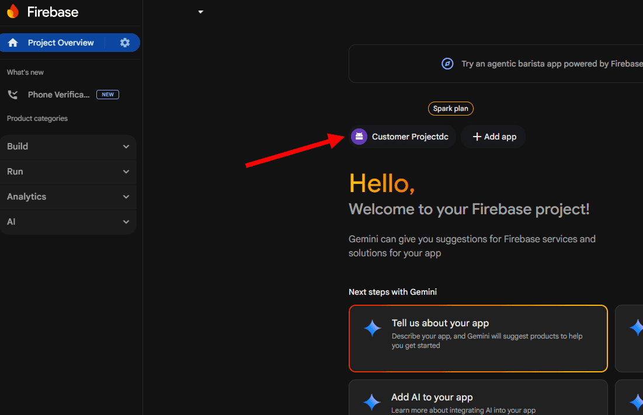Open the agentic barista app banner
643x415 pixels.
(496, 64)
